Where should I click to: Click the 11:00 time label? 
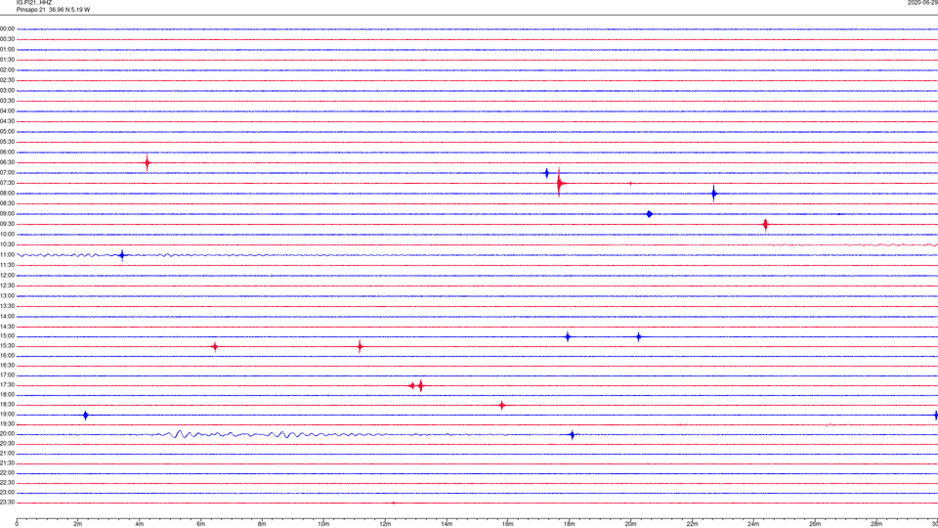click(x=7, y=255)
